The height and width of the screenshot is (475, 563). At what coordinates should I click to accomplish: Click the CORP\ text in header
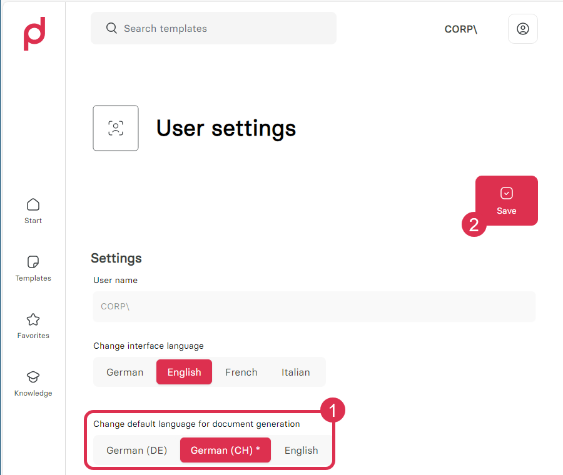pyautogui.click(x=460, y=29)
